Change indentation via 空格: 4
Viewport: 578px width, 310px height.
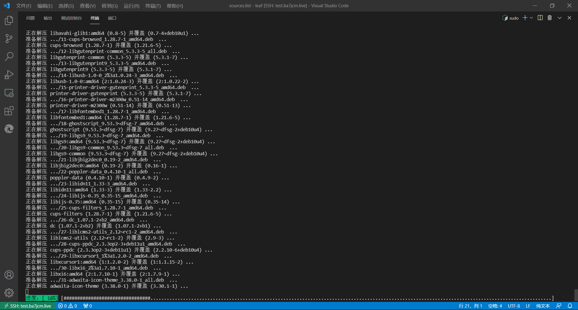coord(495,306)
